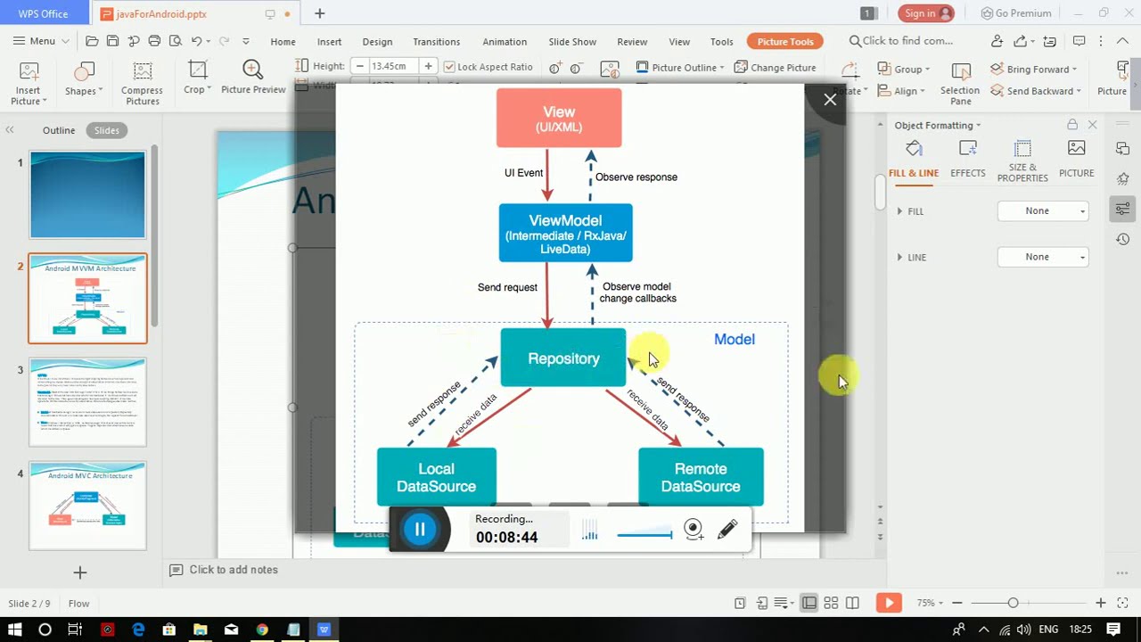Viewport: 1141px width, 642px height.
Task: Open the Picture tab in formatting panel
Action: (1076, 160)
